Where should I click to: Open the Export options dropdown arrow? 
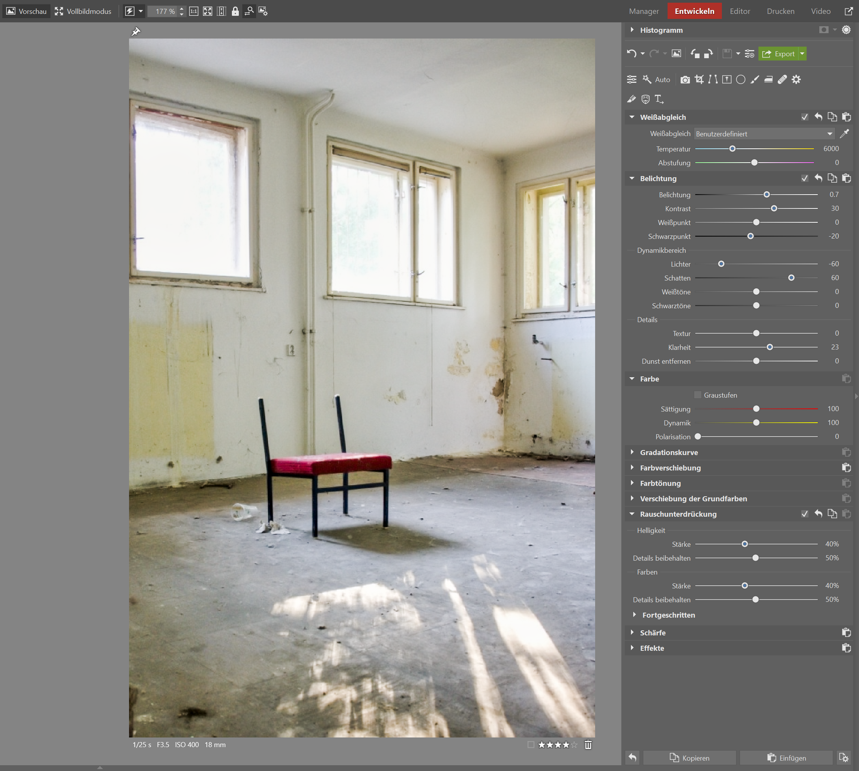point(802,54)
